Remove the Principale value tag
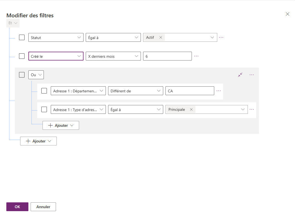 coord(191,109)
